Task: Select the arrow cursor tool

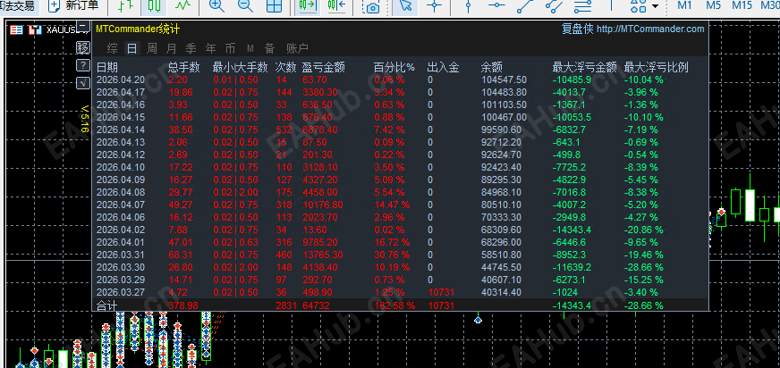Action: (406, 5)
